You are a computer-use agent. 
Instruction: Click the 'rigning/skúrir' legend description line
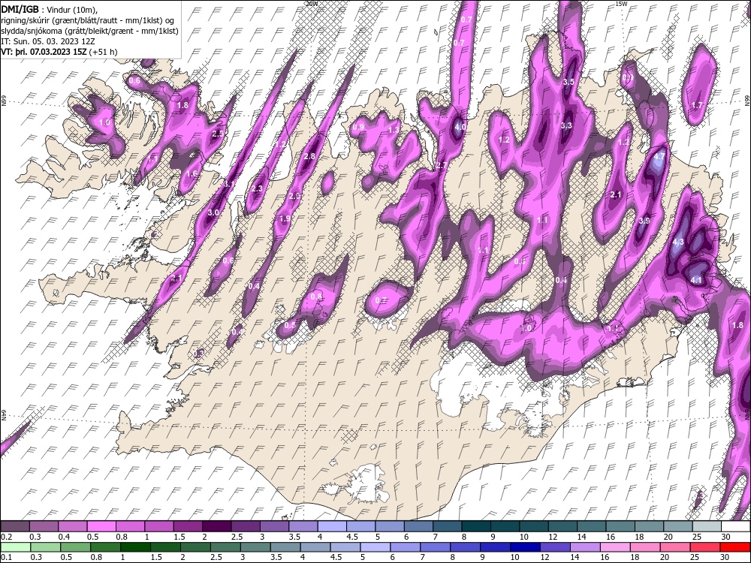click(x=88, y=20)
